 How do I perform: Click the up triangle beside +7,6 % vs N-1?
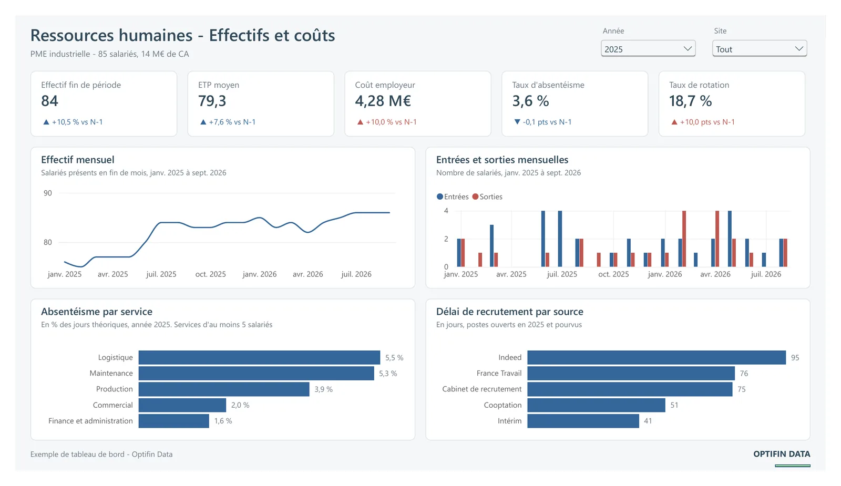click(203, 122)
